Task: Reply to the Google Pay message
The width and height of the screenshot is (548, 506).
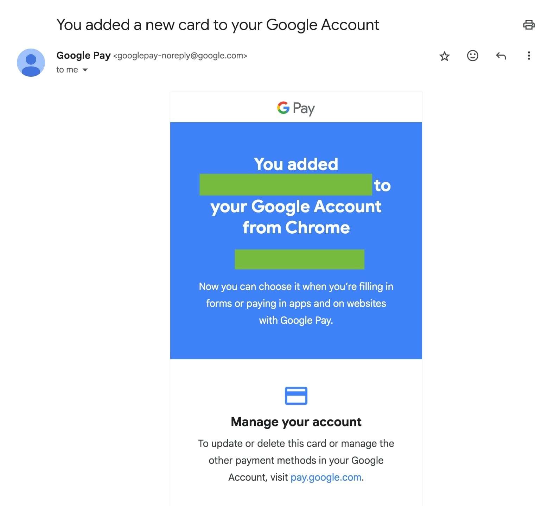Action: pos(501,56)
